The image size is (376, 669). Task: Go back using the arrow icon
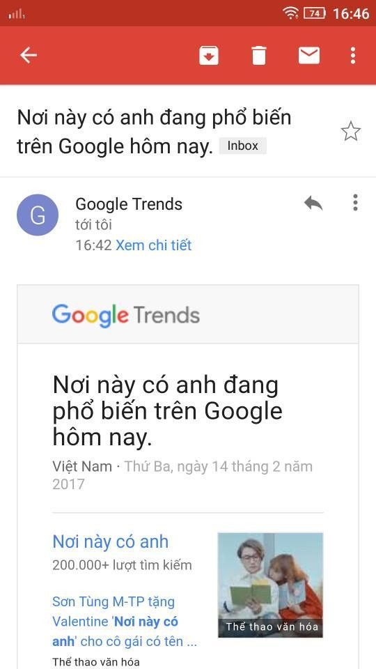tap(29, 56)
